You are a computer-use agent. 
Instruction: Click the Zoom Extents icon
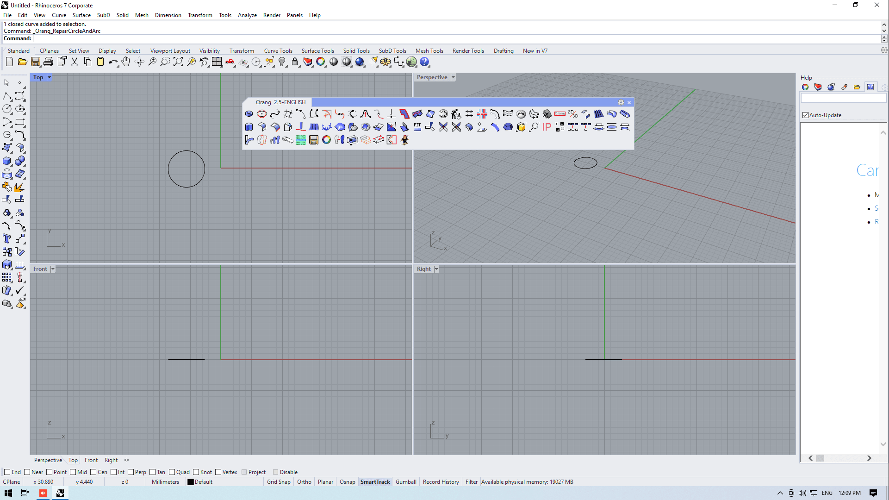[x=178, y=62]
